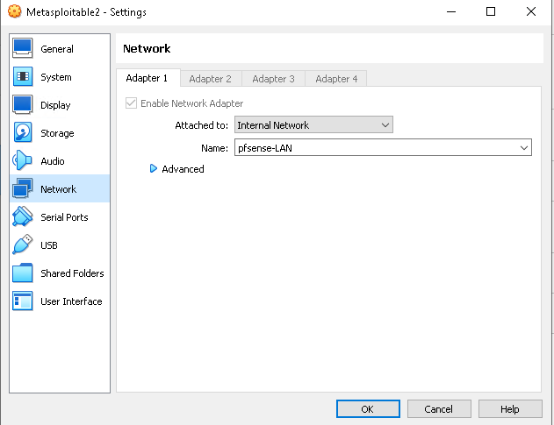Viewport: 554px width, 425px height.
Task: Close the Settings dialog window
Action: (531, 11)
